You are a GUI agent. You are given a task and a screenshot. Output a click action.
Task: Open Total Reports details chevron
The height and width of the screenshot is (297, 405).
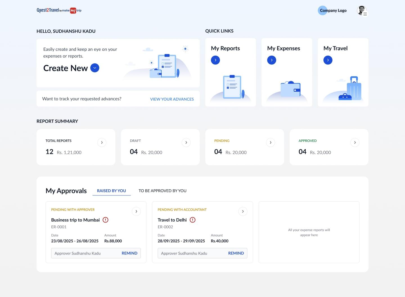pos(102,143)
